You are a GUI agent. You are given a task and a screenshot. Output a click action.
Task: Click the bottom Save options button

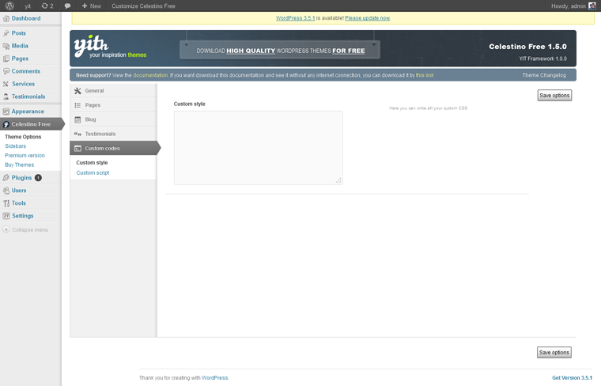click(x=554, y=352)
